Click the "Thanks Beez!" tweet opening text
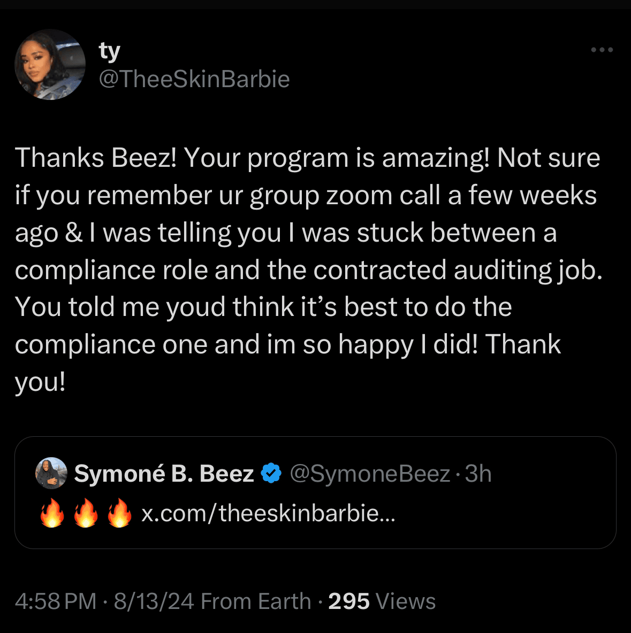 click(96, 158)
